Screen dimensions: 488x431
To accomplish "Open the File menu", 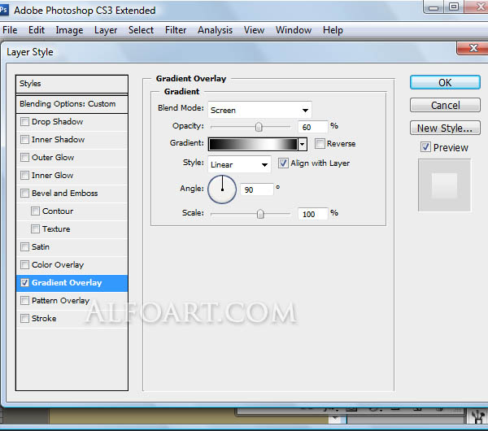I will tap(10, 30).
